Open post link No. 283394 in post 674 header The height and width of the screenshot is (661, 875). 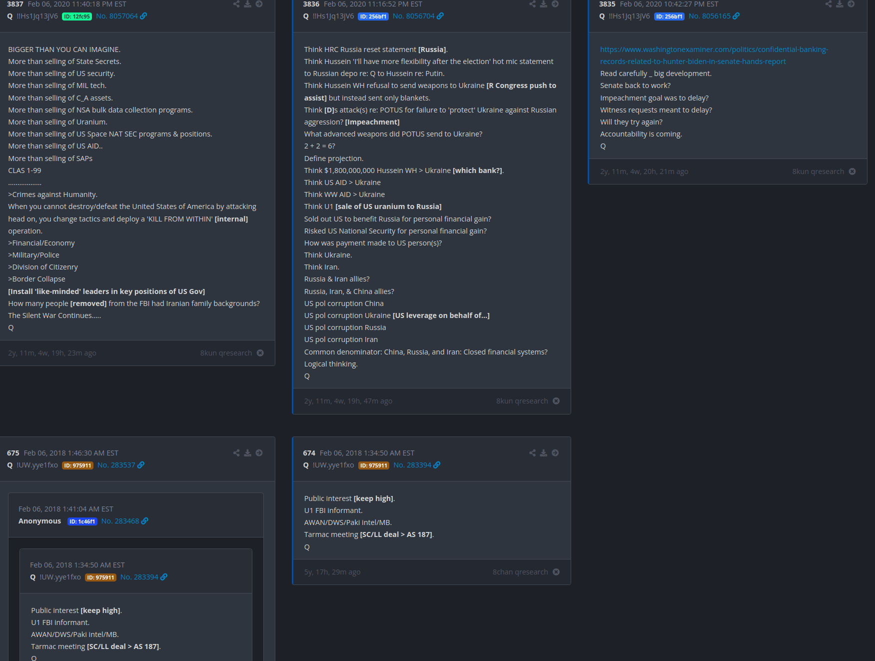tap(412, 465)
